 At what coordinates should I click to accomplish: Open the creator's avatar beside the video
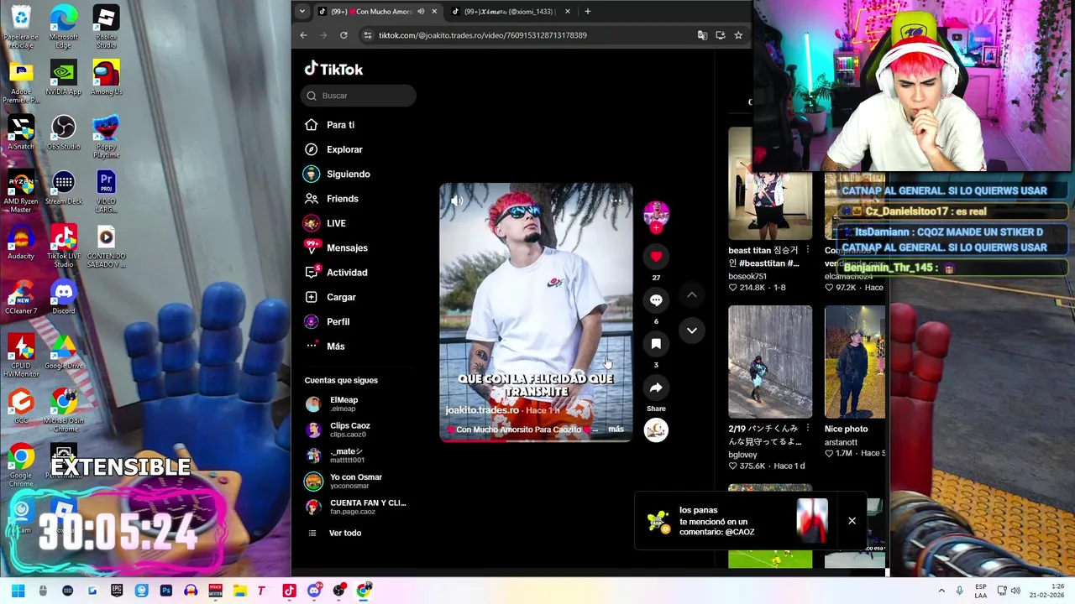[656, 214]
